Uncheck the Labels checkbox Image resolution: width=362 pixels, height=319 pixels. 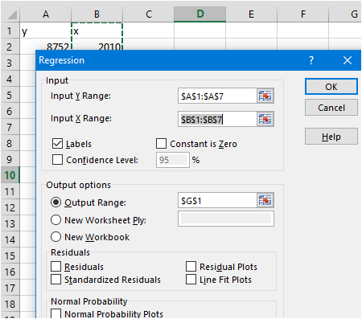click(x=57, y=144)
